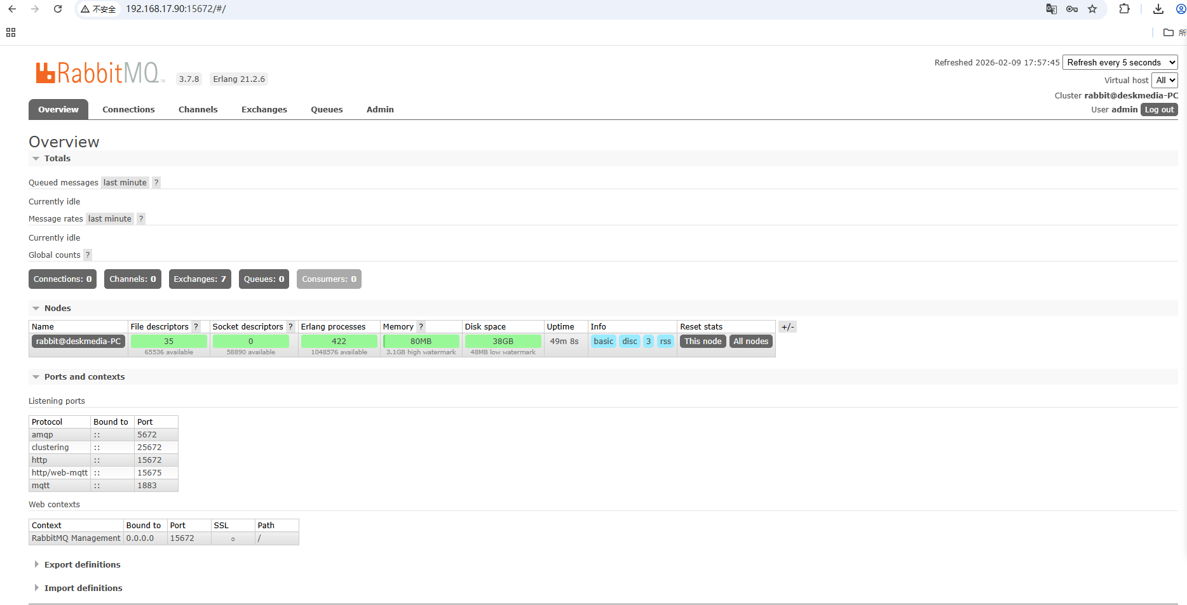The image size is (1187, 605).
Task: Click the Erlang processes 422 bar
Action: coord(339,342)
